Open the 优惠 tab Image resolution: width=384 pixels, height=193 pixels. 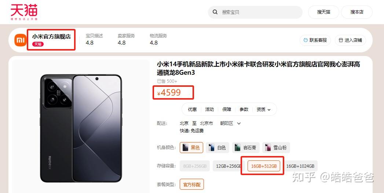pyautogui.click(x=192, y=110)
